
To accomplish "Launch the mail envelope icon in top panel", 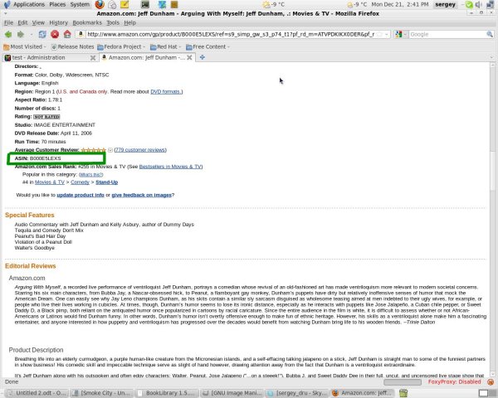I will click(112, 4).
